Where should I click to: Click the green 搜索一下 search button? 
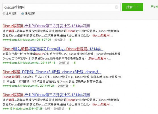click(x=132, y=7)
